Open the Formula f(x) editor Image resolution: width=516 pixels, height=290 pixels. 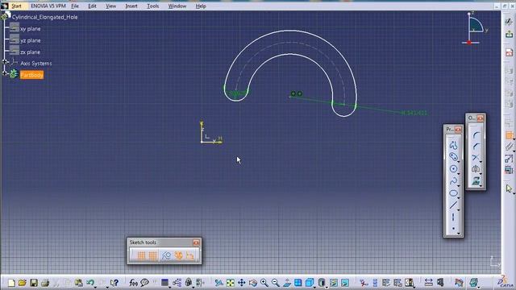pyautogui.click(x=133, y=283)
